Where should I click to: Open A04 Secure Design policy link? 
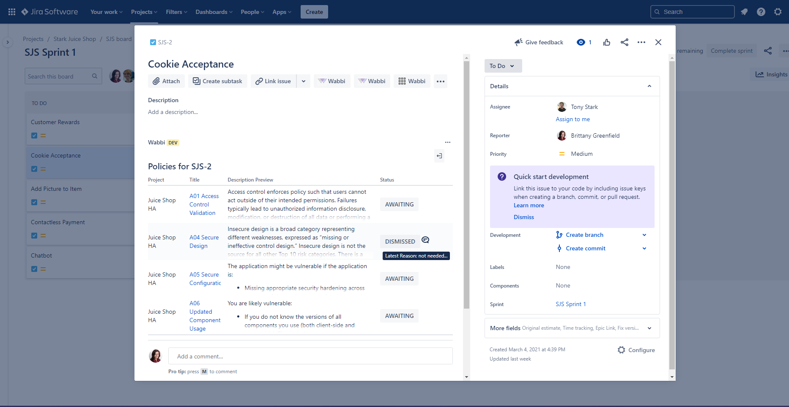(204, 241)
